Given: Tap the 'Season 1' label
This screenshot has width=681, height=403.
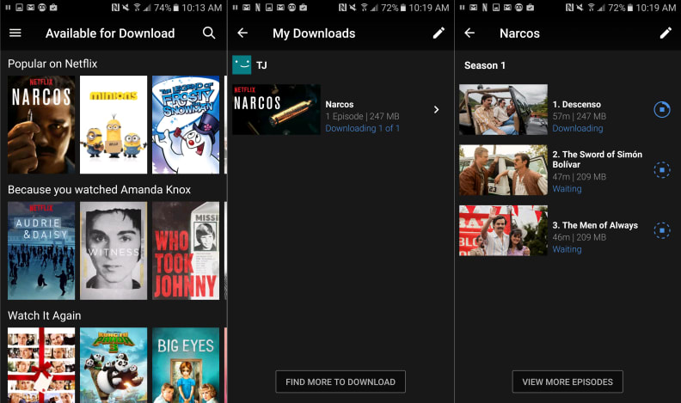Looking at the screenshot, I should (x=485, y=65).
